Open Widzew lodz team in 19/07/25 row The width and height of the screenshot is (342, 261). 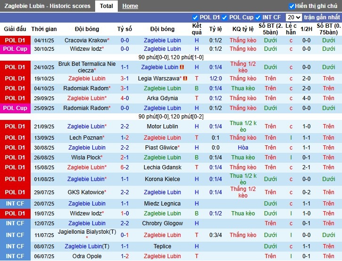[x=87, y=214]
